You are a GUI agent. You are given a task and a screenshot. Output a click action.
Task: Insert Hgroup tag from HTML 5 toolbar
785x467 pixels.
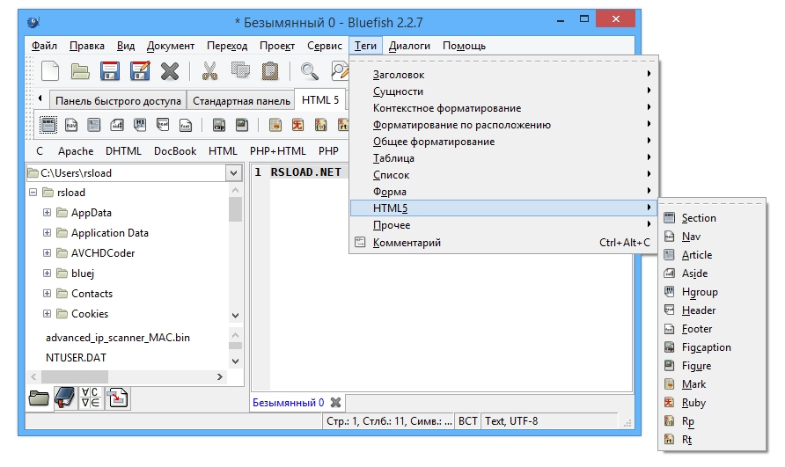tap(140, 125)
